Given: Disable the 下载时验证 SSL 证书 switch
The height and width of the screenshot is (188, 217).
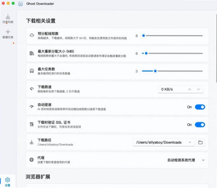Looking at the screenshot, I should (x=200, y=125).
